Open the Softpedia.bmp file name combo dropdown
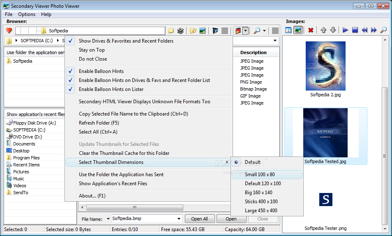Image resolution: width=392 pixels, height=236 pixels. [x=179, y=219]
